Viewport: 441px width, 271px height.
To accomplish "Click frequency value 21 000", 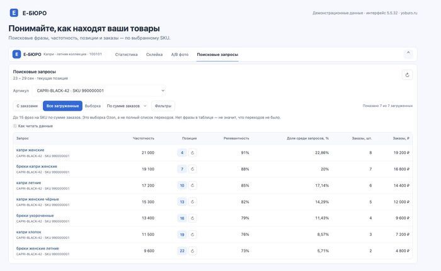I will pyautogui.click(x=148, y=153).
